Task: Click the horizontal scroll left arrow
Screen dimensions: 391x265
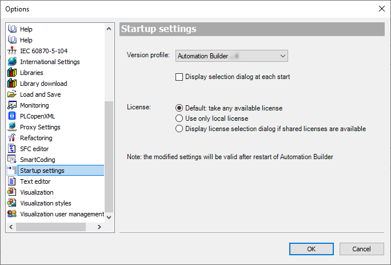Action: [11, 227]
